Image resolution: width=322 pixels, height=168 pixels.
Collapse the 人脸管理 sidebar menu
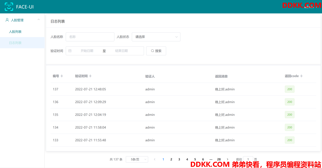[38, 20]
